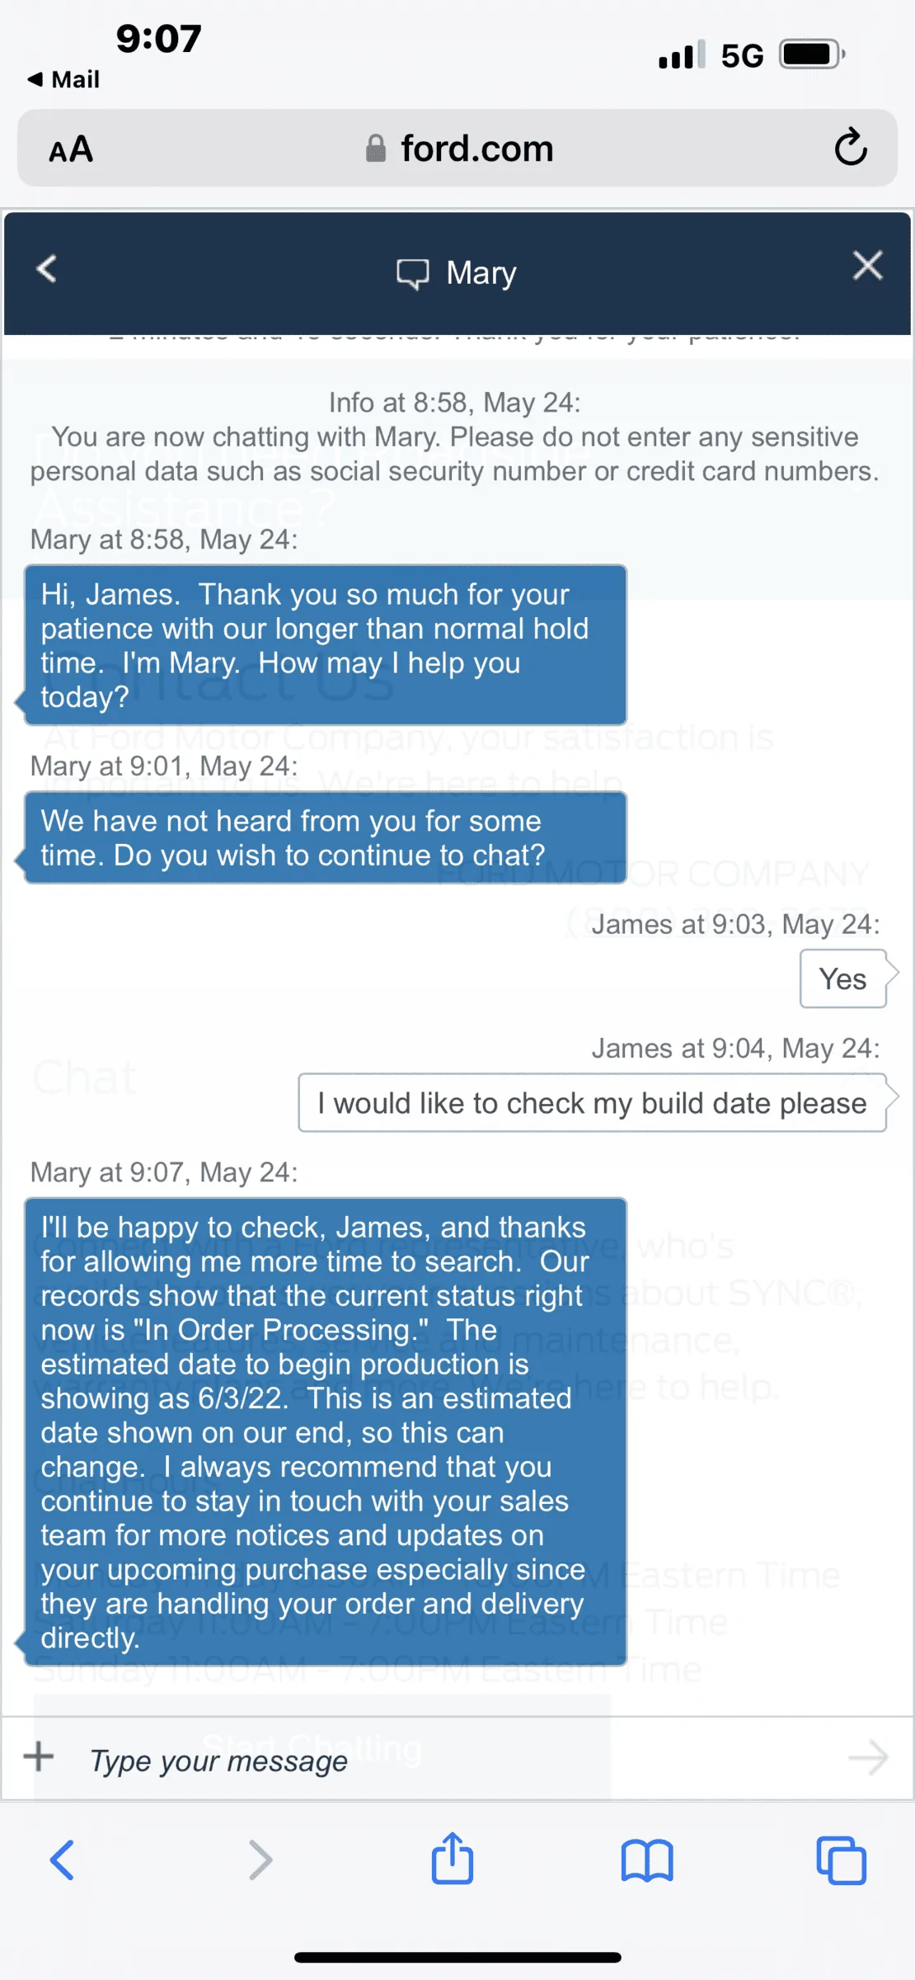
Task: Tap the home indicator bar
Action: [x=457, y=1957]
